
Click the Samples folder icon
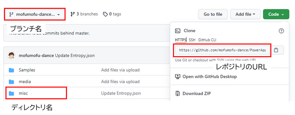coord(11,70)
